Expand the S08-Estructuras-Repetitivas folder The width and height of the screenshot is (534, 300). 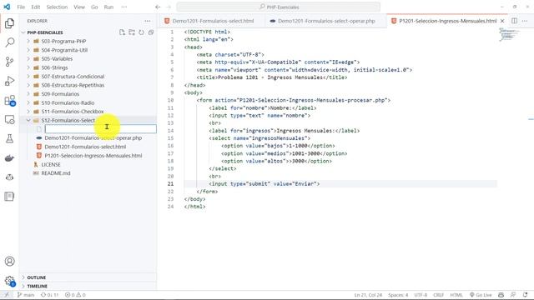coord(73,85)
